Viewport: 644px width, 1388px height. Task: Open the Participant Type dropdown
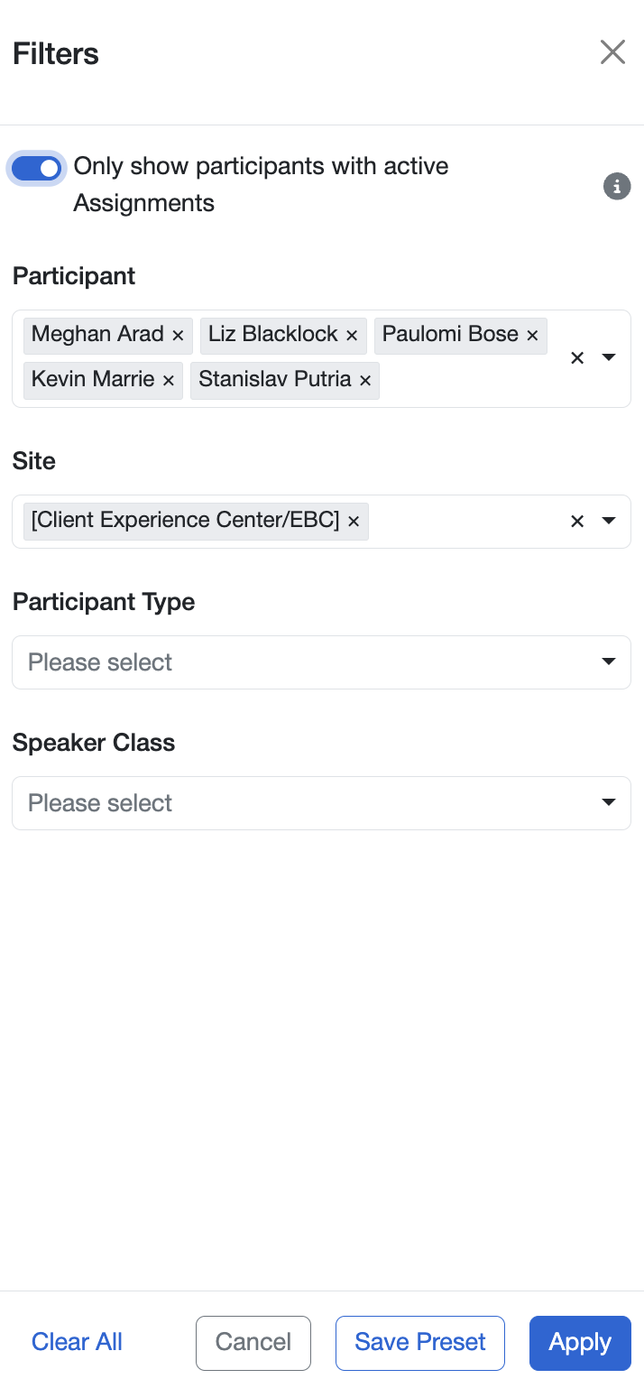321,662
